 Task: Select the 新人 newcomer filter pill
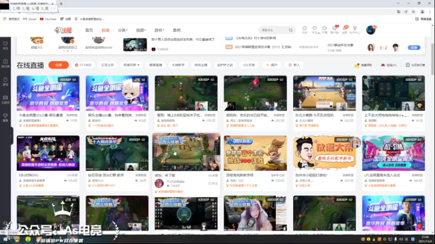point(294,65)
